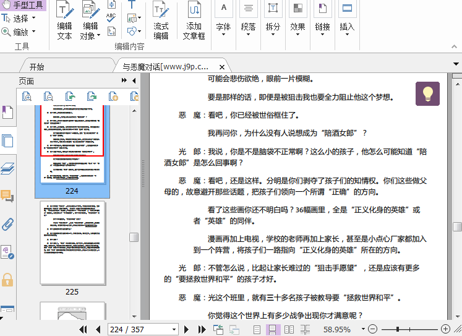Toggle continuous facing view mode

[305, 329]
